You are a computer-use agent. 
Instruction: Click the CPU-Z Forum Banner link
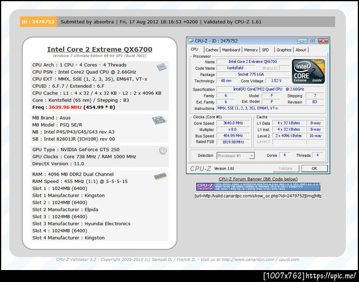coord(258,179)
